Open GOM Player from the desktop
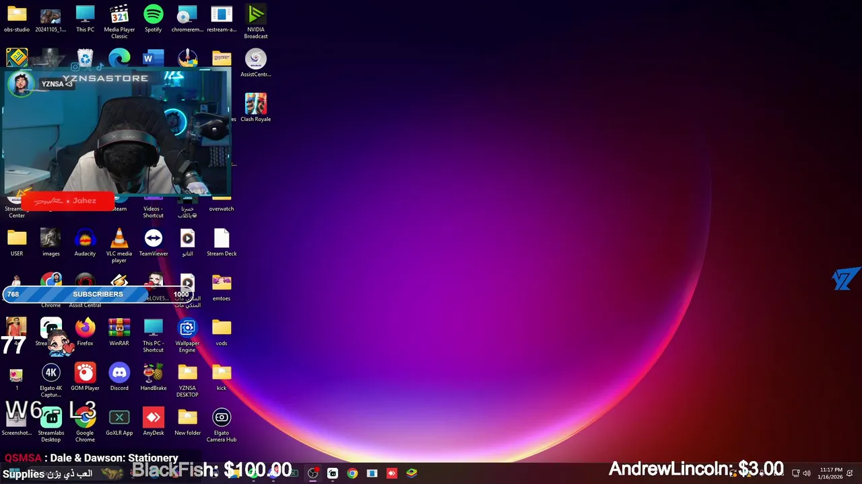This screenshot has height=484, width=862. (x=85, y=377)
